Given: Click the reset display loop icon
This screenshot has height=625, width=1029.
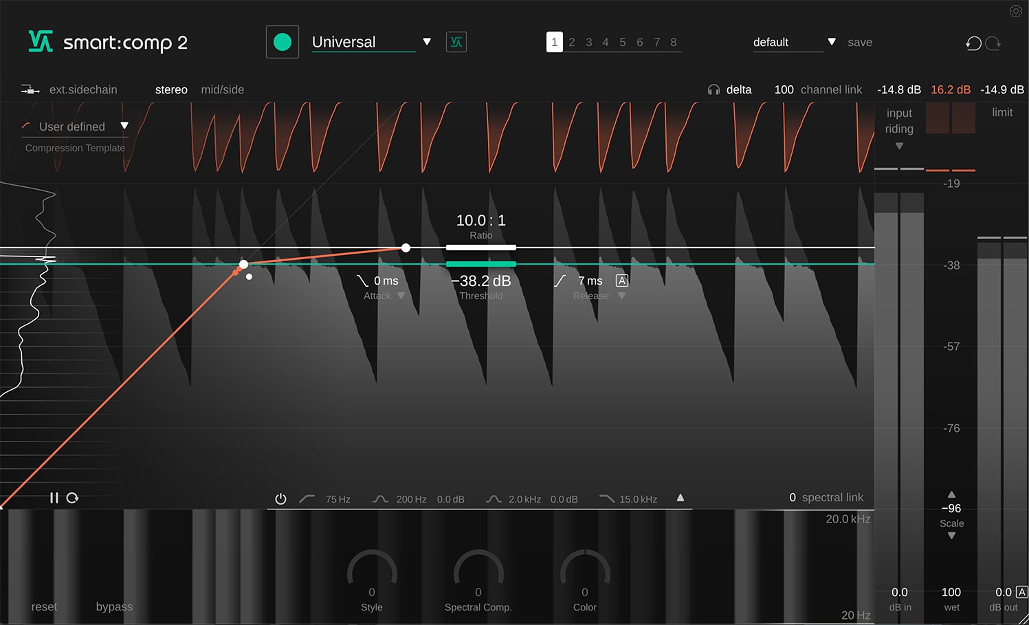Looking at the screenshot, I should (72, 497).
